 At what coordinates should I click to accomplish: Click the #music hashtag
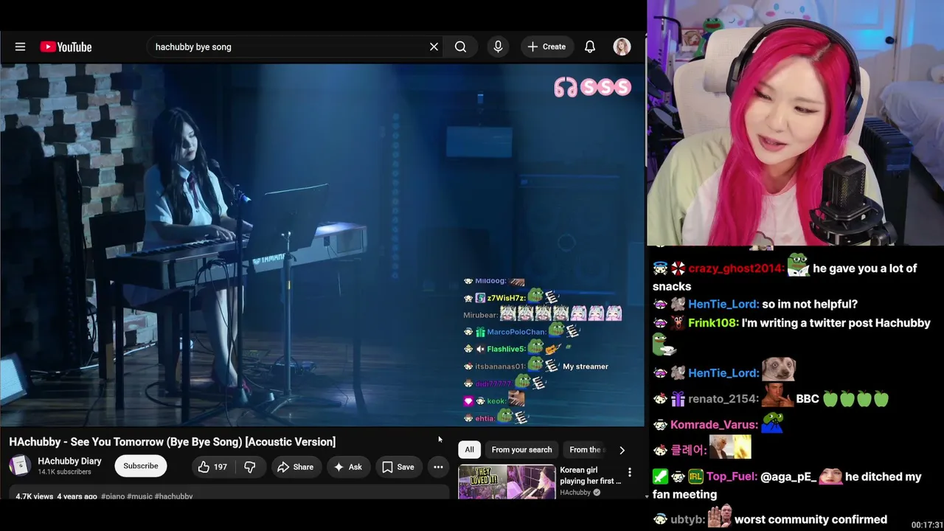139,496
